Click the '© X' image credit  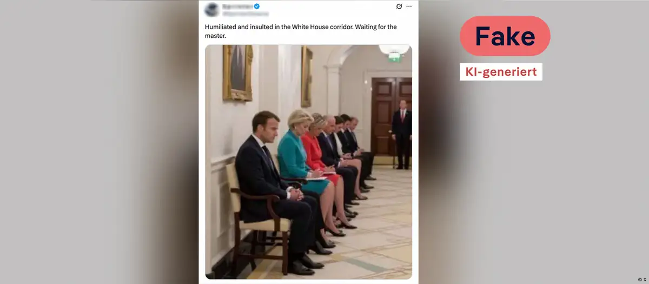[x=641, y=279]
